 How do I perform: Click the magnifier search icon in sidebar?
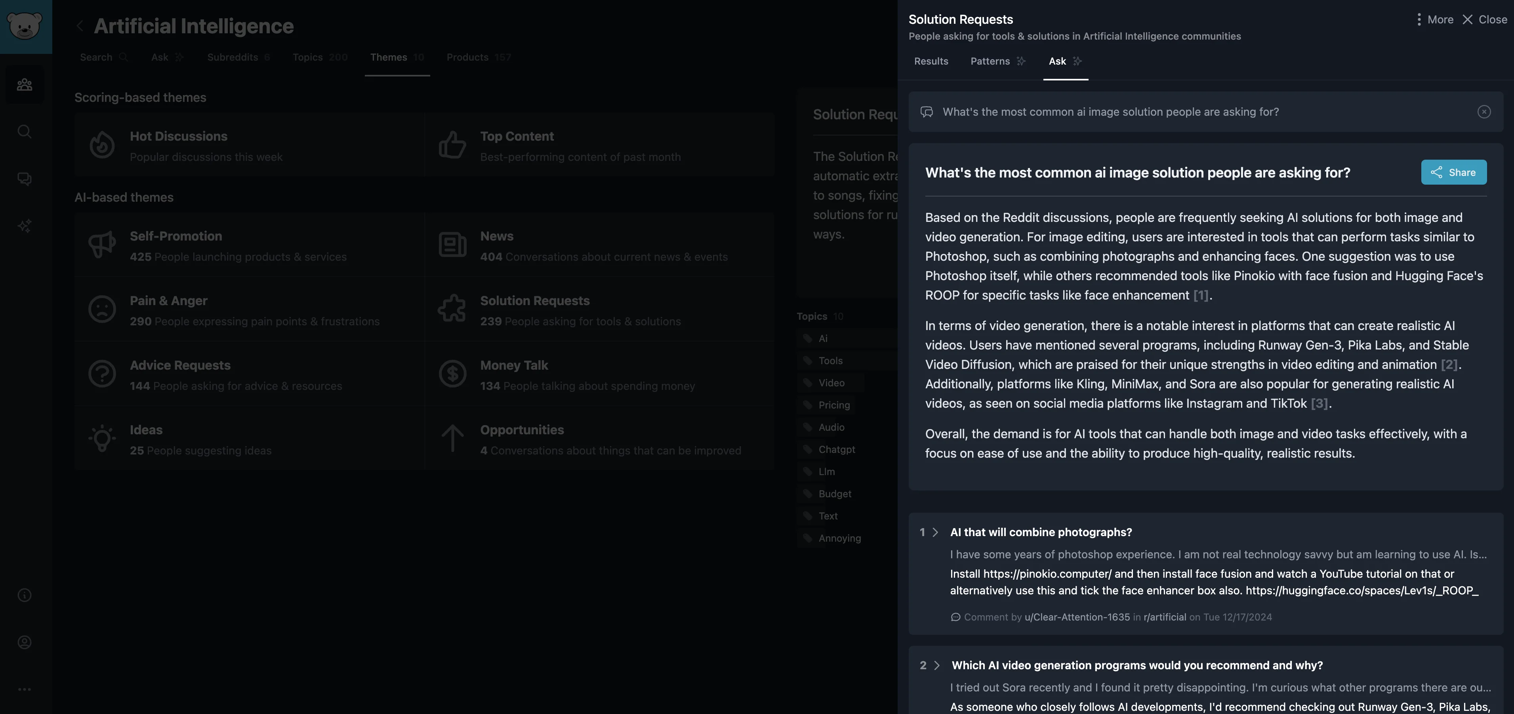[x=25, y=132]
